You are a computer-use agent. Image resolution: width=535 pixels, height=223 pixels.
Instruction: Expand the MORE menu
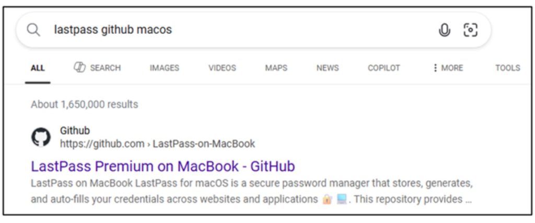448,68
